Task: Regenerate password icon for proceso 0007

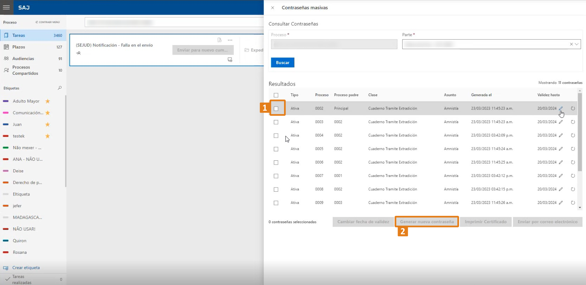Action: (x=573, y=176)
